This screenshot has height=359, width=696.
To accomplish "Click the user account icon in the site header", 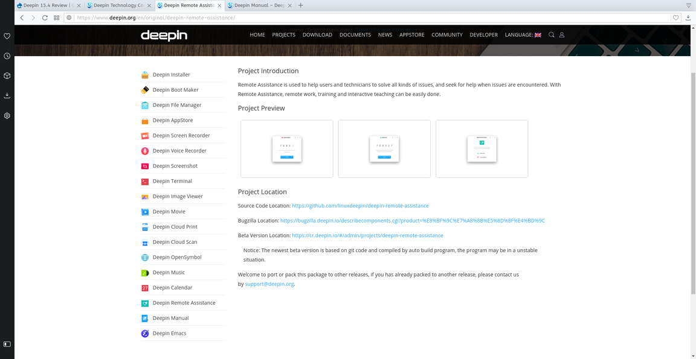I will click(x=561, y=34).
